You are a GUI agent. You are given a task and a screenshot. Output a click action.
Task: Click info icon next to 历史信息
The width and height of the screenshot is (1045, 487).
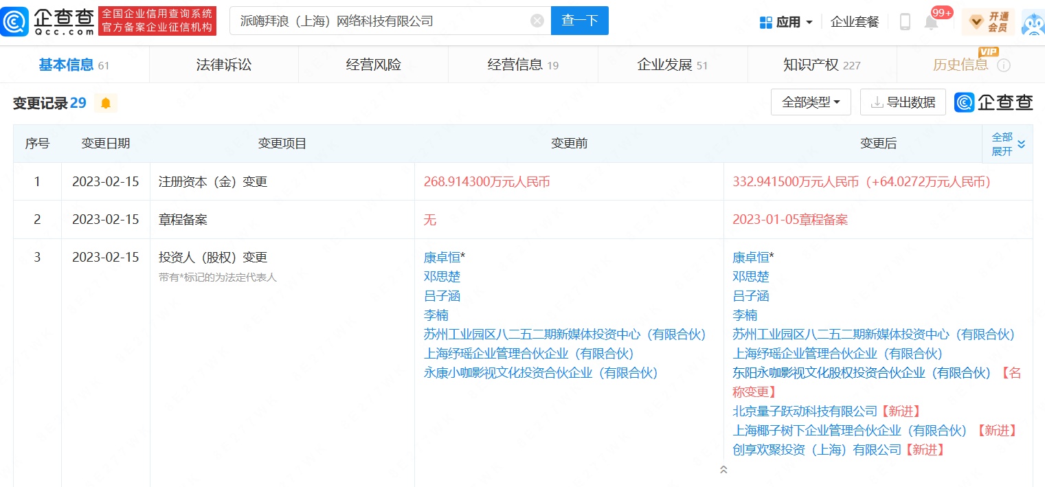[1004, 65]
